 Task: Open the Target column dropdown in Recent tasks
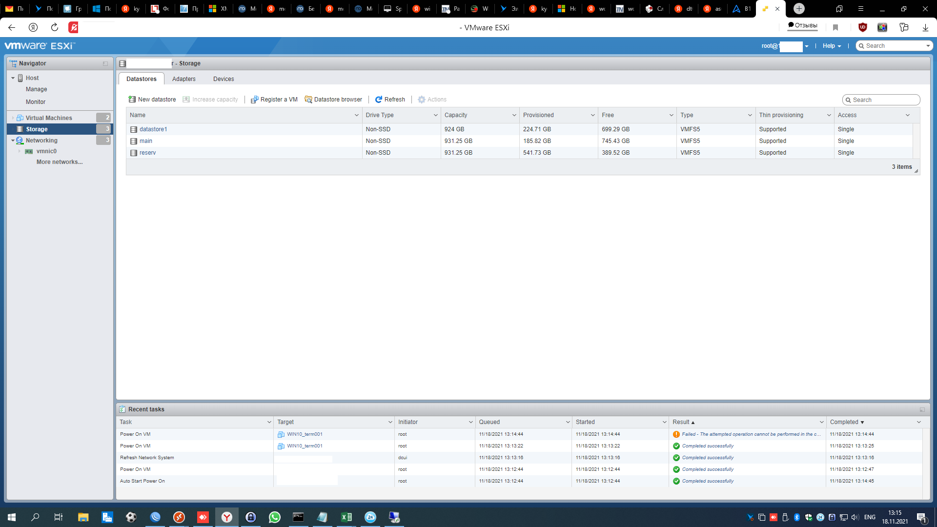390,422
